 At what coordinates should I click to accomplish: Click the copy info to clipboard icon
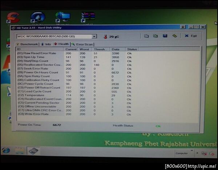146,36
